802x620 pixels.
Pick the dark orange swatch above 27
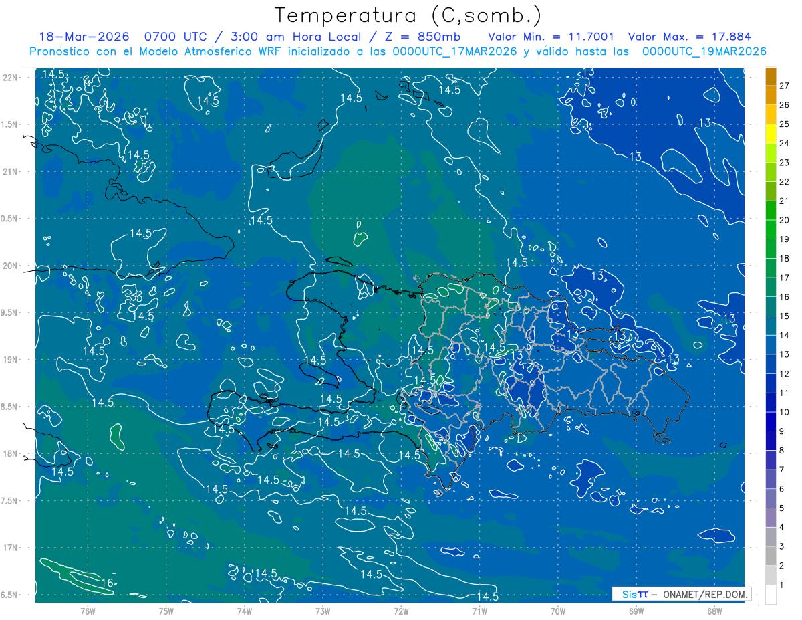(770, 76)
